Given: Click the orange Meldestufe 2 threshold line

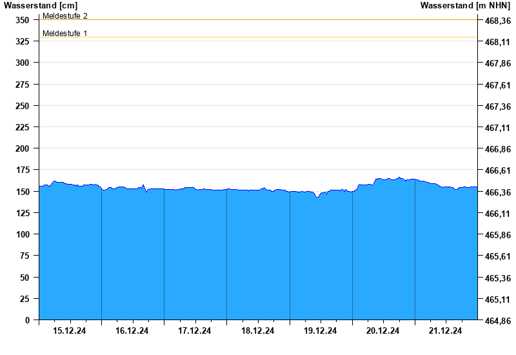Looking at the screenshot, I should [x=258, y=20].
